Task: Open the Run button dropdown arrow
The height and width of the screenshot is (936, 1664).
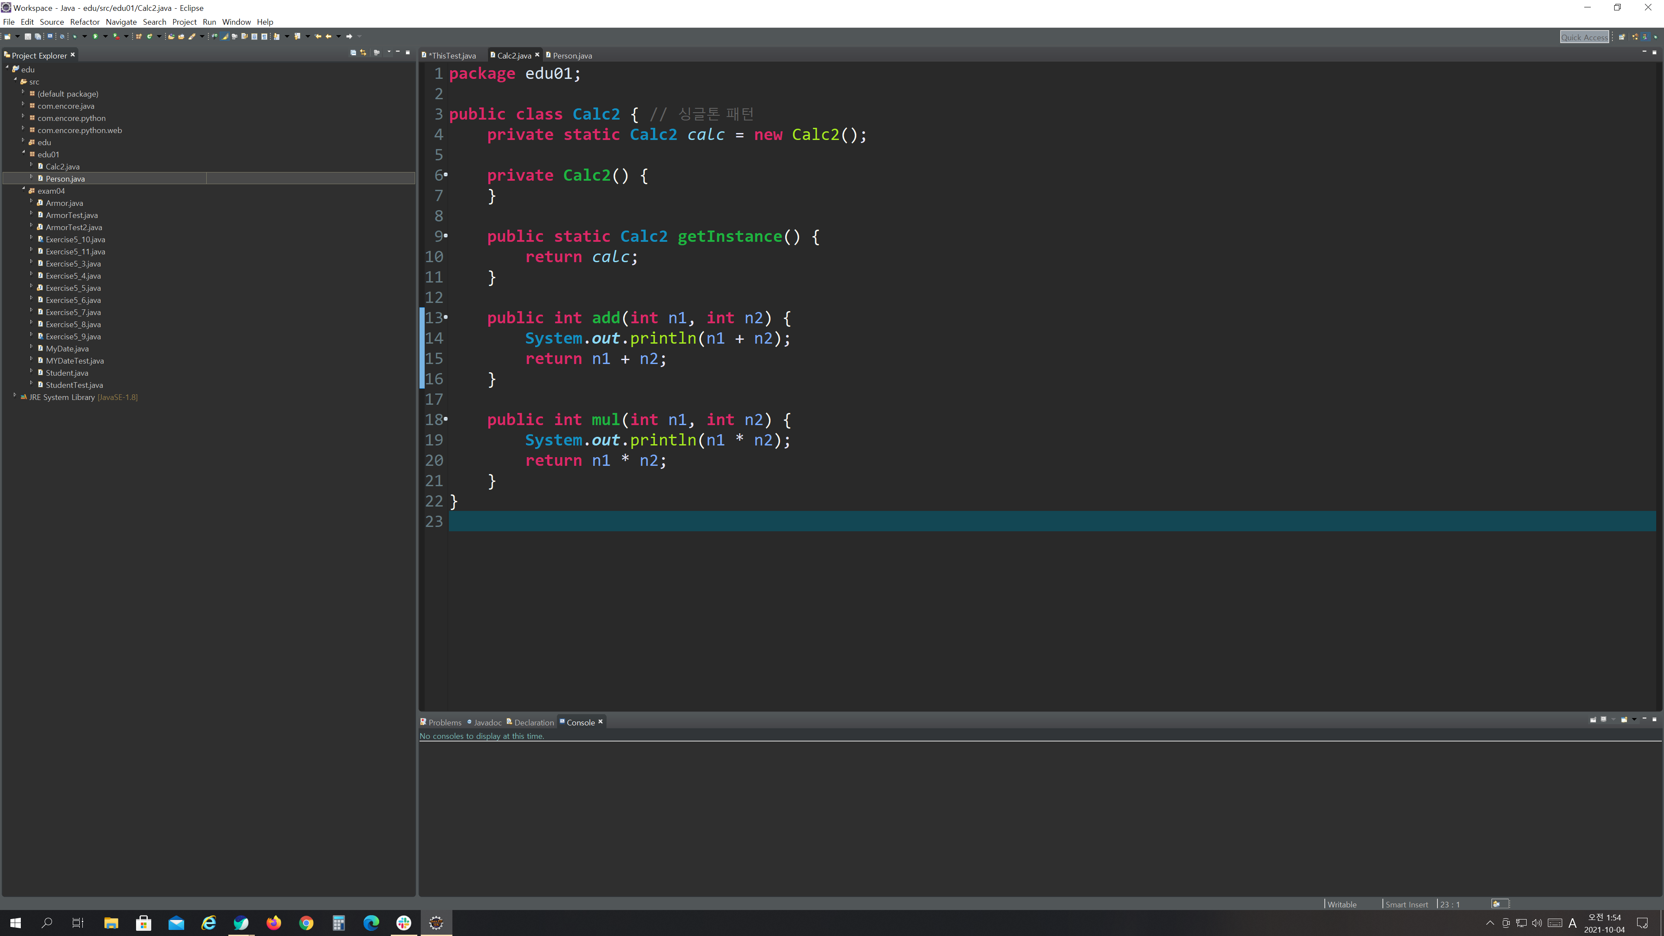Action: 105,36
